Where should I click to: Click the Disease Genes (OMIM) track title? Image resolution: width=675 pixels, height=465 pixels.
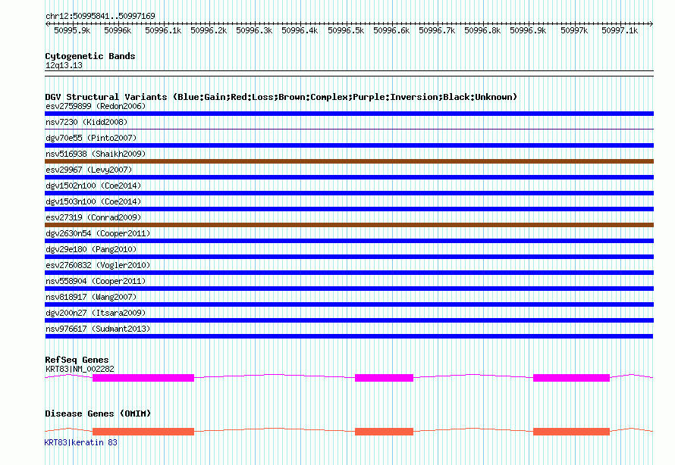coord(98,414)
